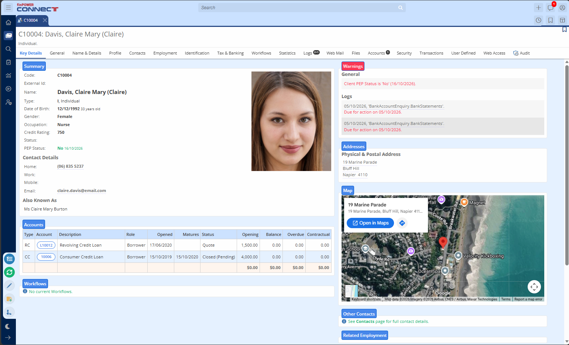The width and height of the screenshot is (569, 345).
Task: Expand the sidebar with arrow icon
Action: pyautogui.click(x=8, y=338)
